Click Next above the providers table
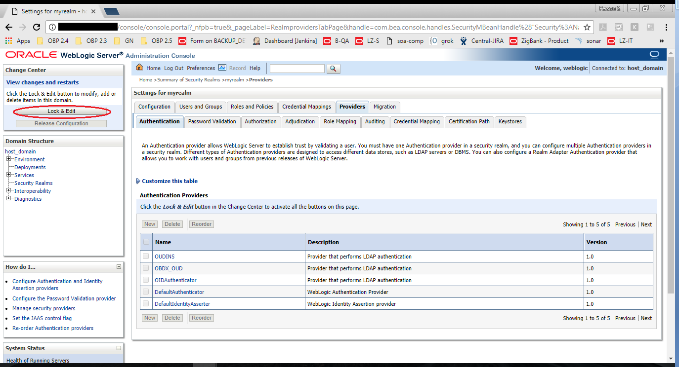This screenshot has height=367, width=679. (x=646, y=224)
